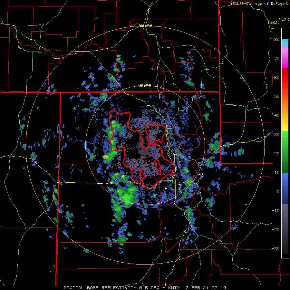Click the KMTX radar site identifier
This screenshot has width=290, height=290.
(174, 288)
